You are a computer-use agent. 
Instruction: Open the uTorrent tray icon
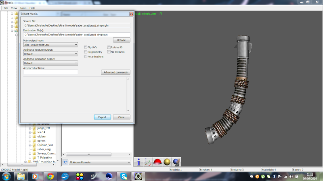coord(263,177)
